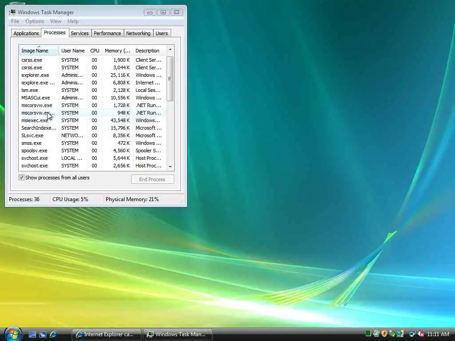The height and width of the screenshot is (341, 455).
Task: Click the process list scroll up arrow
Action: (x=170, y=50)
